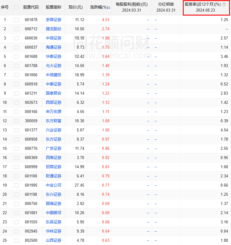Open 中金公司 stock details

click(x=54, y=185)
